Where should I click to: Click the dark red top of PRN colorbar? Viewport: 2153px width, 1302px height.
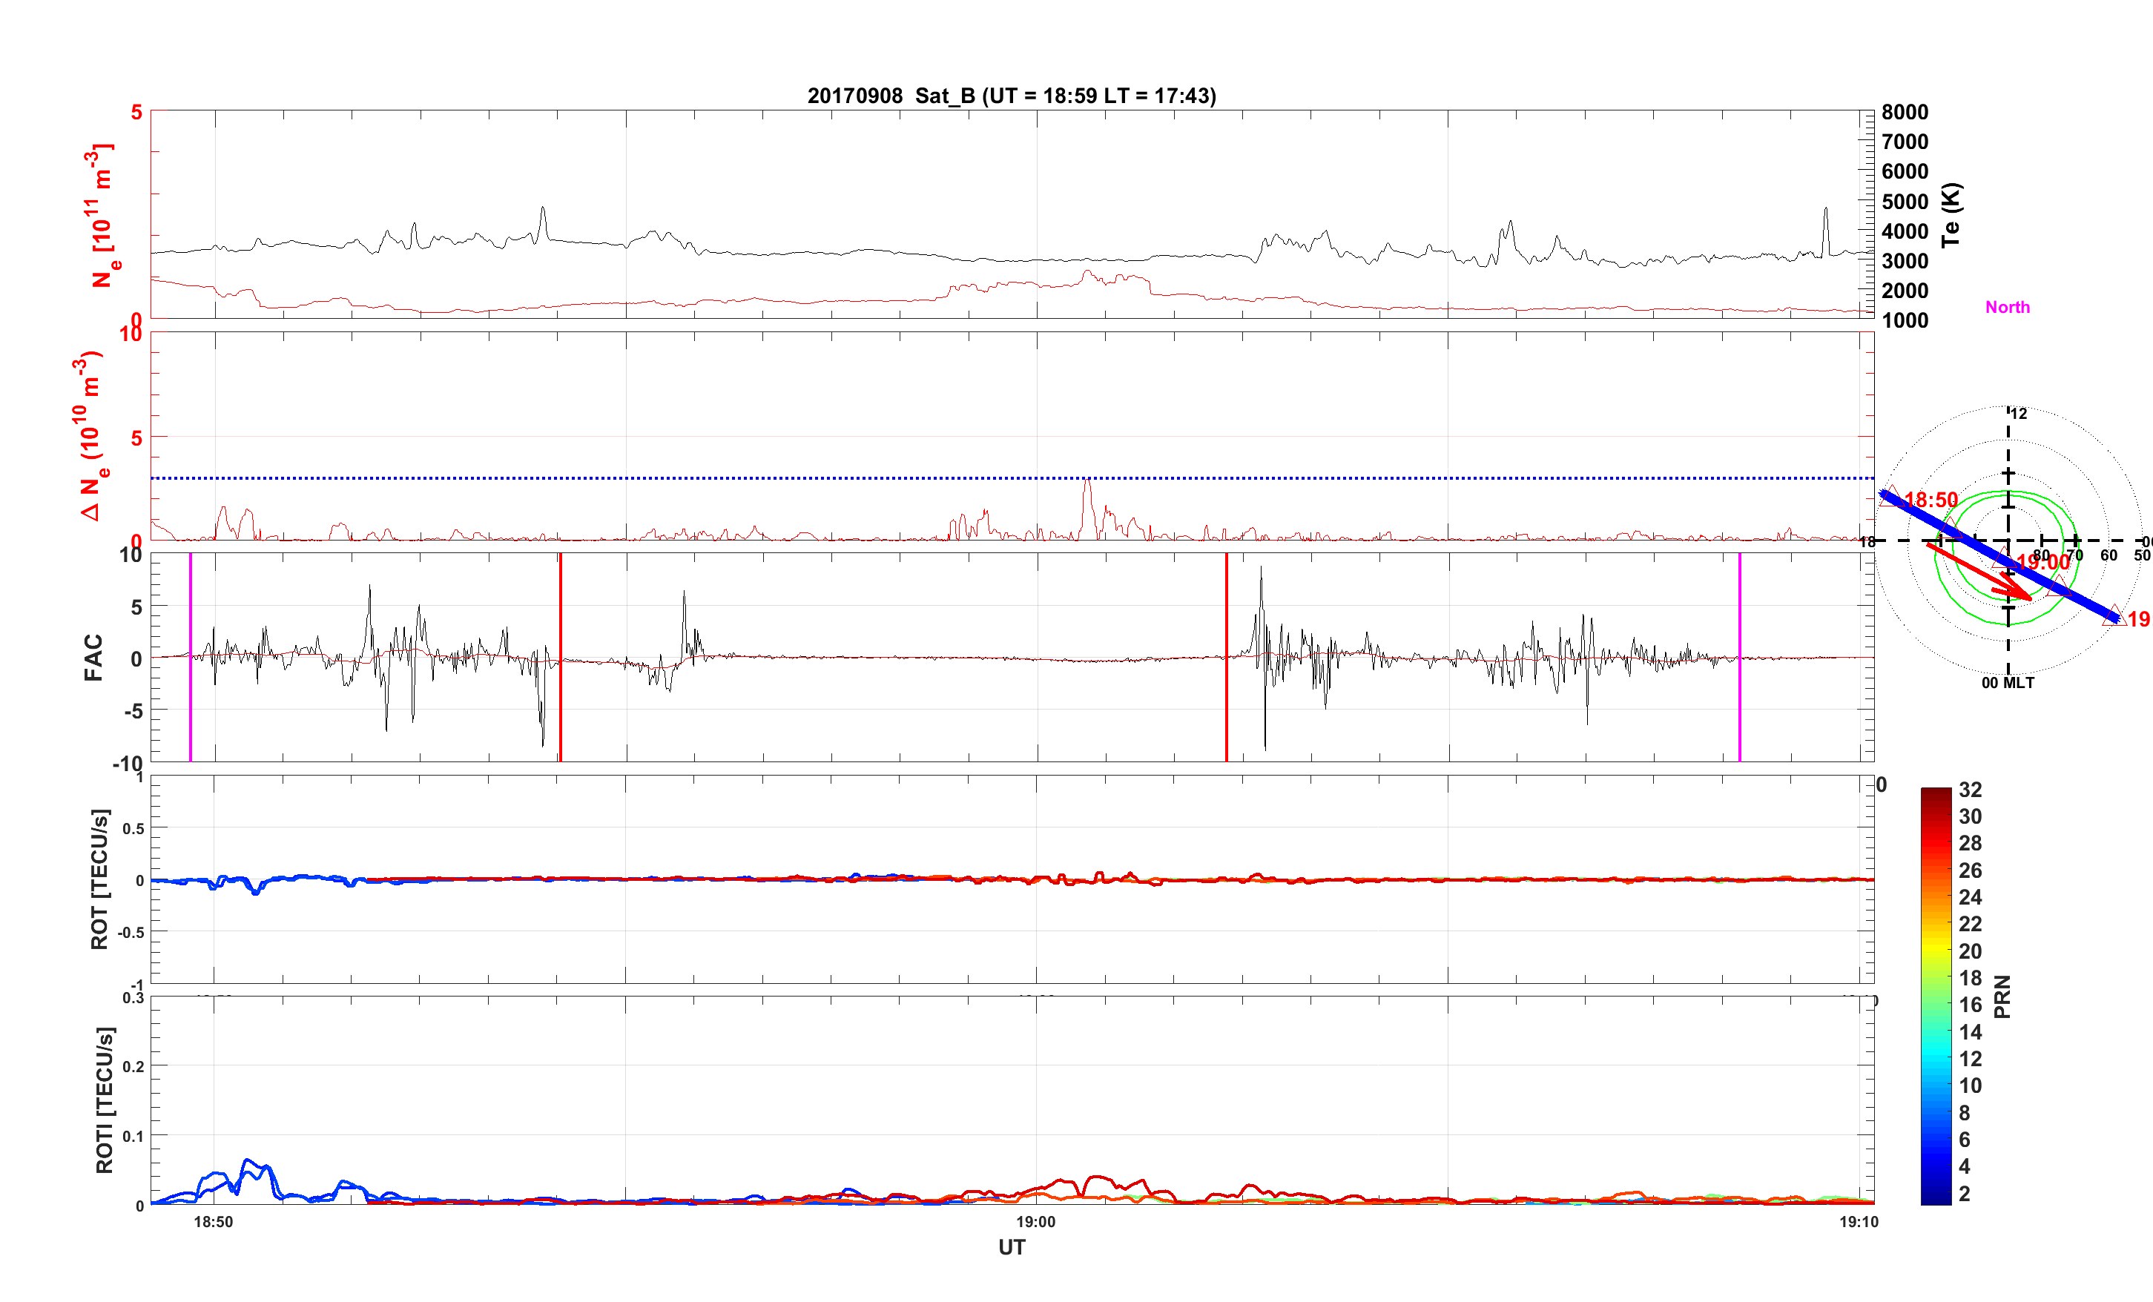(1936, 793)
